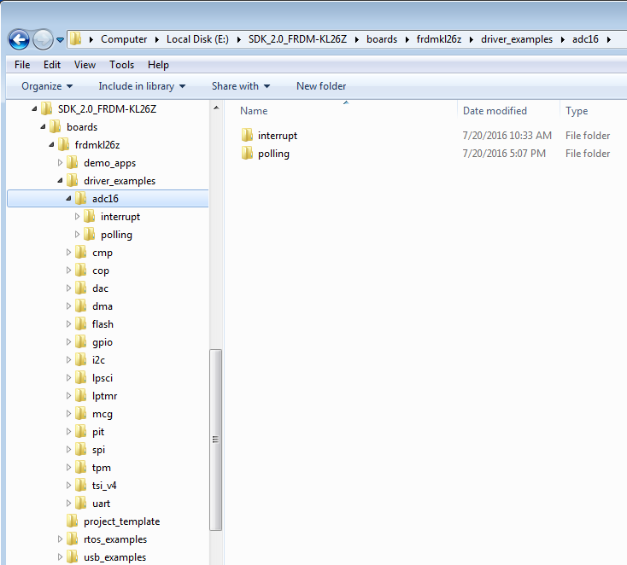Collapse the driver_examples tree node
The height and width of the screenshot is (565, 627).
(x=60, y=181)
